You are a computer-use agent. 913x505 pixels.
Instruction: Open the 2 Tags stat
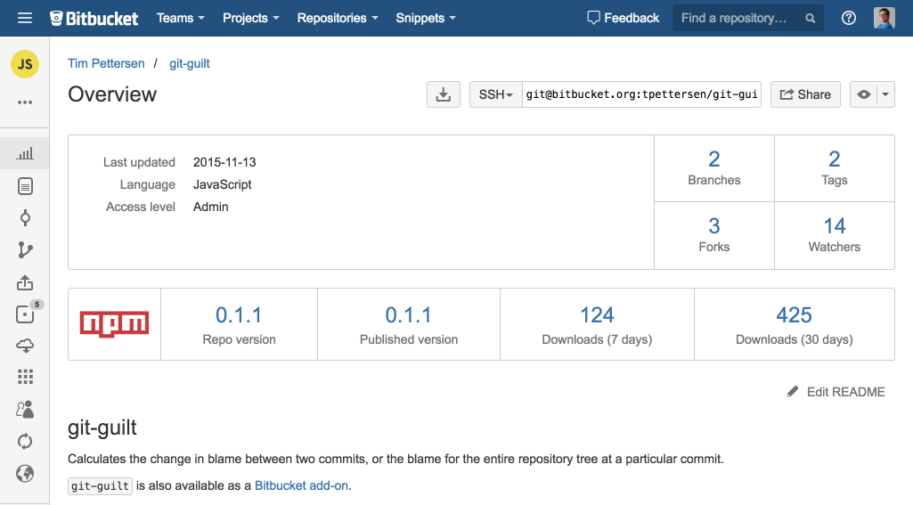click(x=835, y=168)
